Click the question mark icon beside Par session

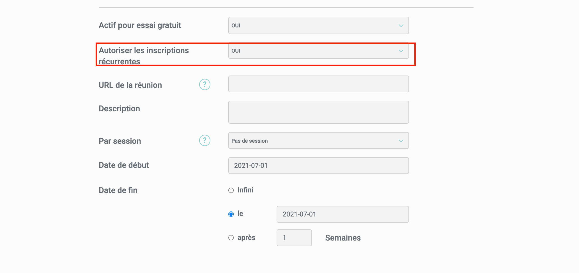[205, 140]
